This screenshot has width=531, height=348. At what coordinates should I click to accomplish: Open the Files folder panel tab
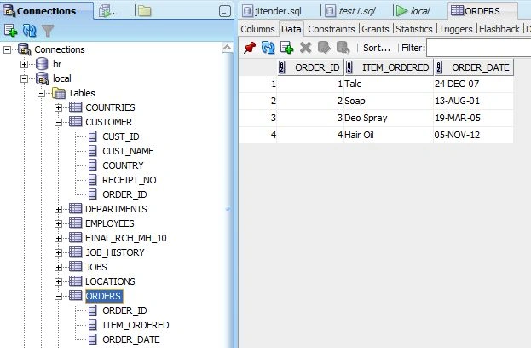click(145, 11)
